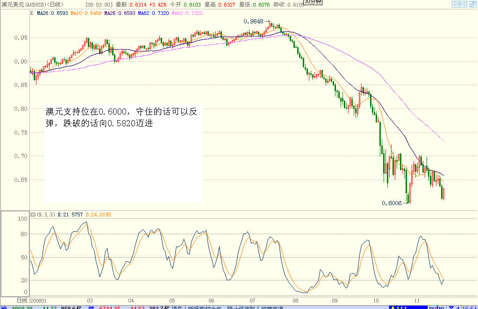The height and width of the screenshot is (309, 478).
Task: Click the pink MA62:0.7320 indicator label
Action: [187, 13]
